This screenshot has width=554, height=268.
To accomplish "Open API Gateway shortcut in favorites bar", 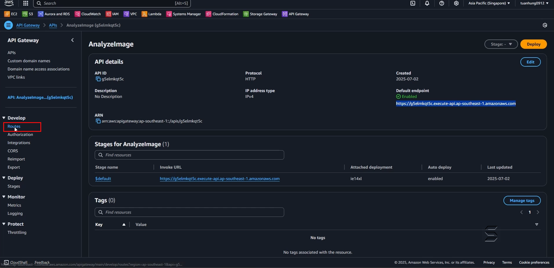I will pos(296,14).
